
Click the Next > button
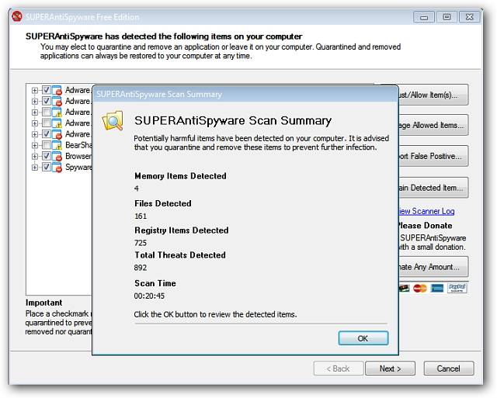tap(390, 369)
